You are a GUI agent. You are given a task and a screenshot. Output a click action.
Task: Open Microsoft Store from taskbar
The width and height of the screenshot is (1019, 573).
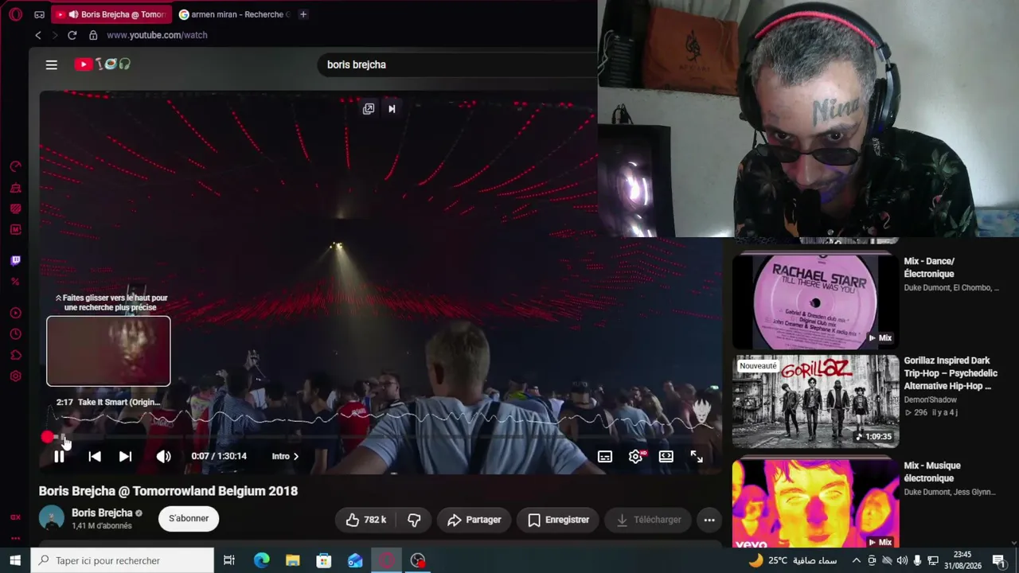[324, 560]
